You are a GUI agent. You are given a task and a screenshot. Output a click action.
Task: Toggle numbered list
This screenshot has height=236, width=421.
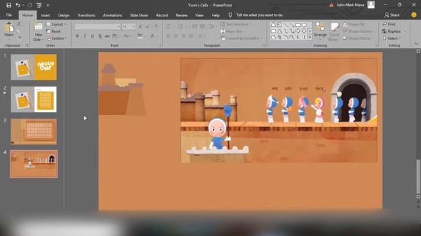181,26
